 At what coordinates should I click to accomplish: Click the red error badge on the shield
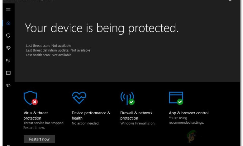(x=35, y=102)
